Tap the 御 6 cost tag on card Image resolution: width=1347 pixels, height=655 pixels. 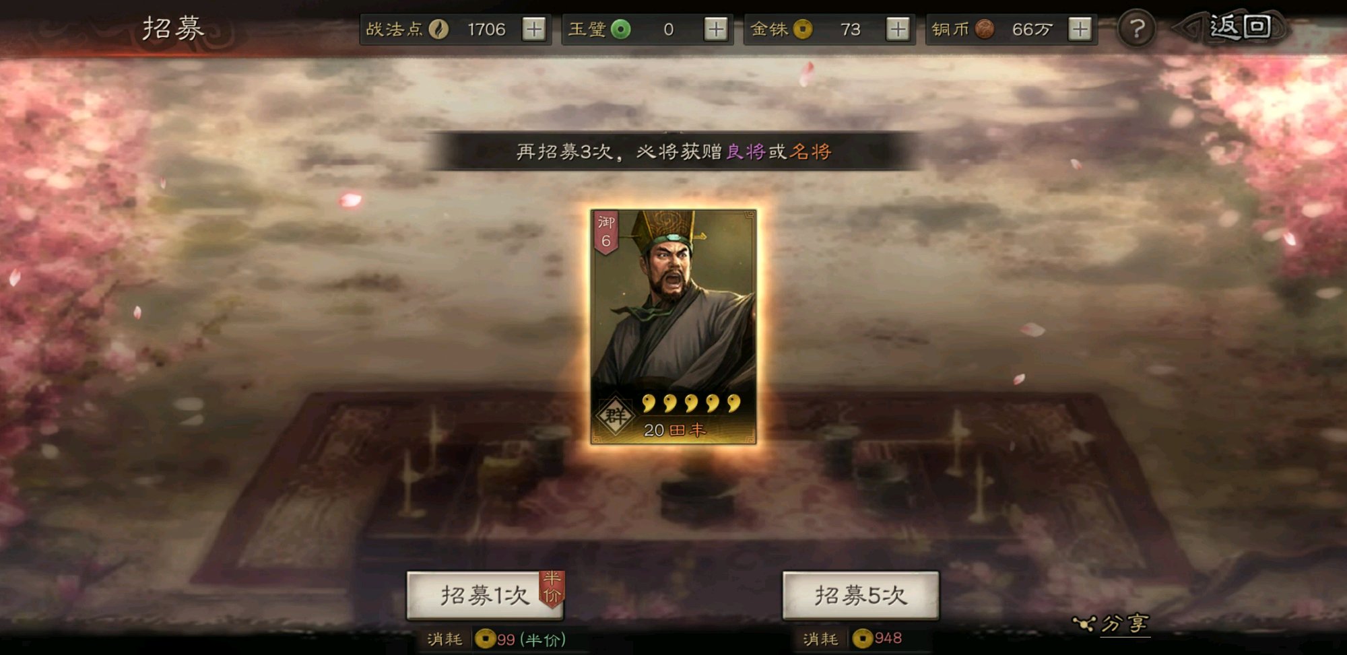(606, 232)
